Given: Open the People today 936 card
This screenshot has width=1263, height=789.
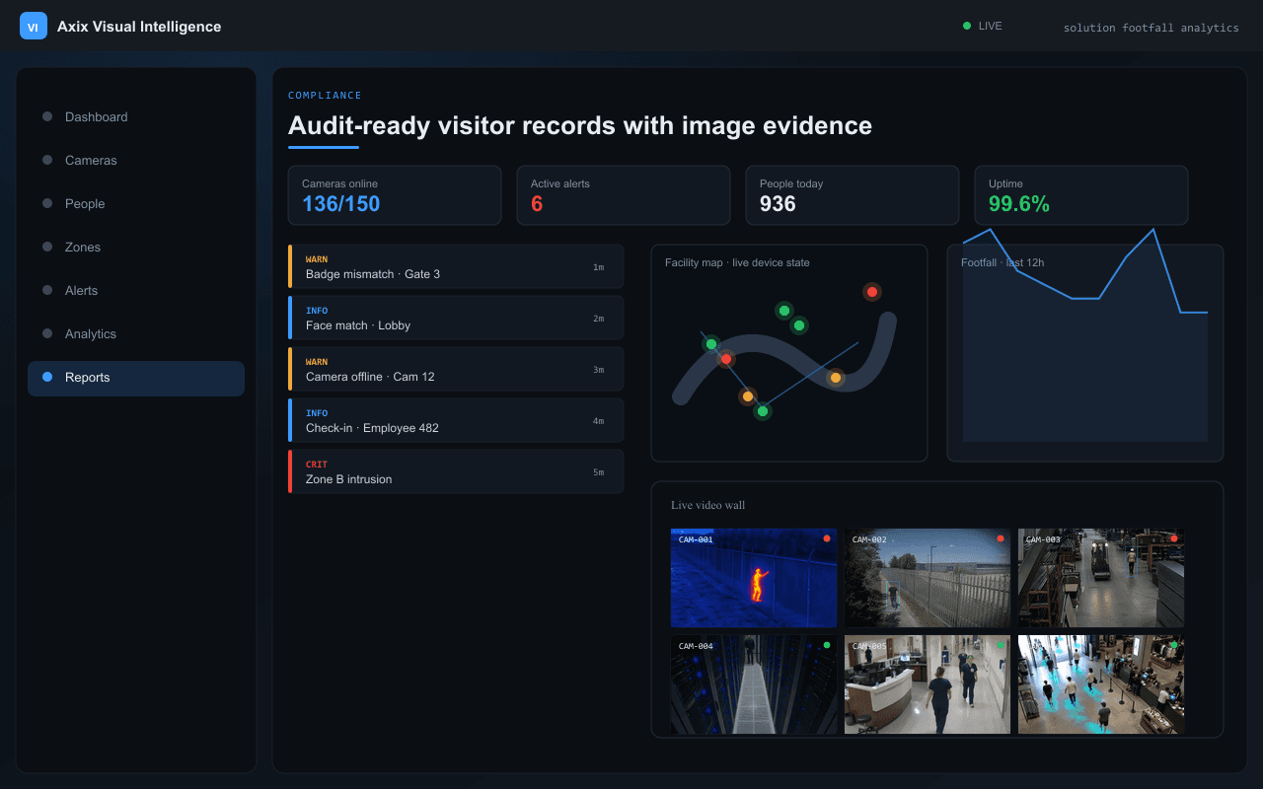Looking at the screenshot, I should click(x=853, y=195).
